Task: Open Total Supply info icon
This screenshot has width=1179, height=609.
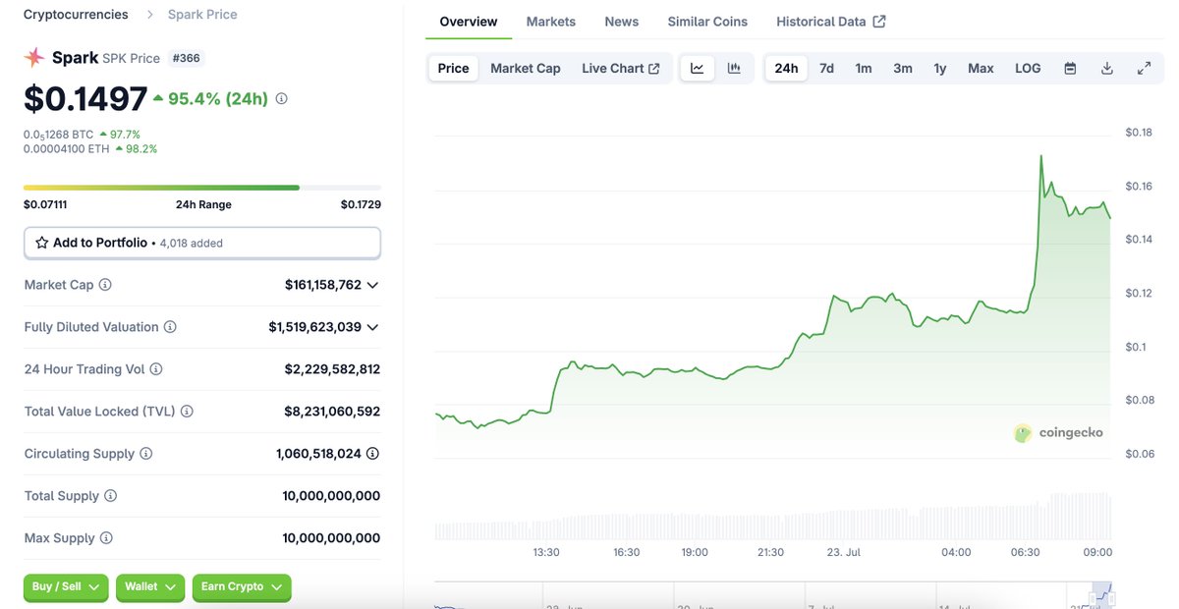Action: coord(110,496)
